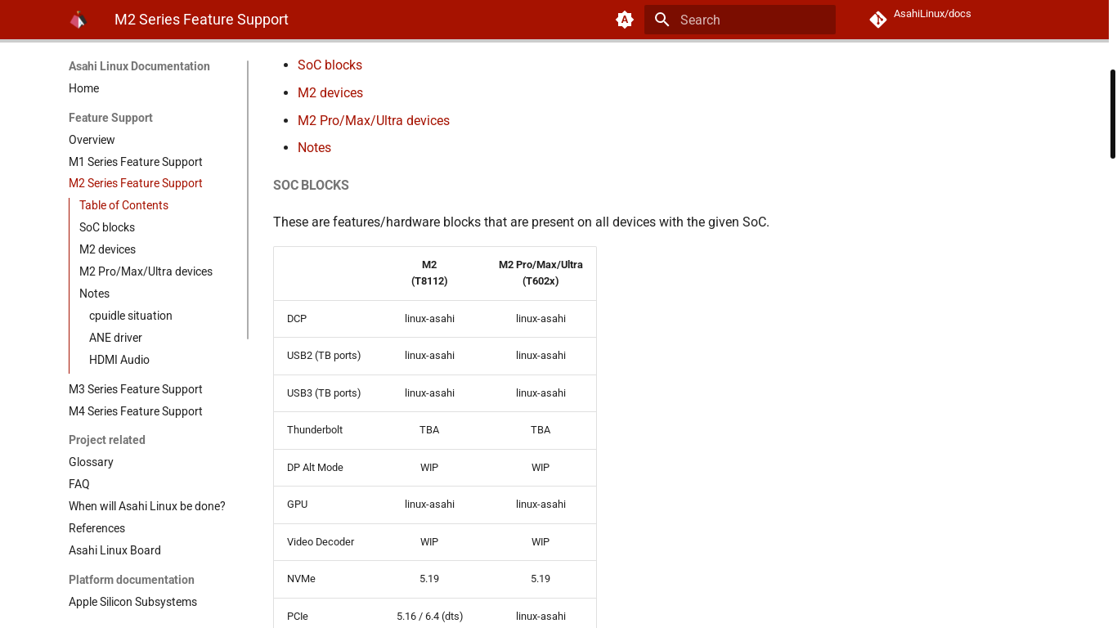Jump to SoC blocks in sidebar
This screenshot has height=628, width=1117.
point(107,227)
